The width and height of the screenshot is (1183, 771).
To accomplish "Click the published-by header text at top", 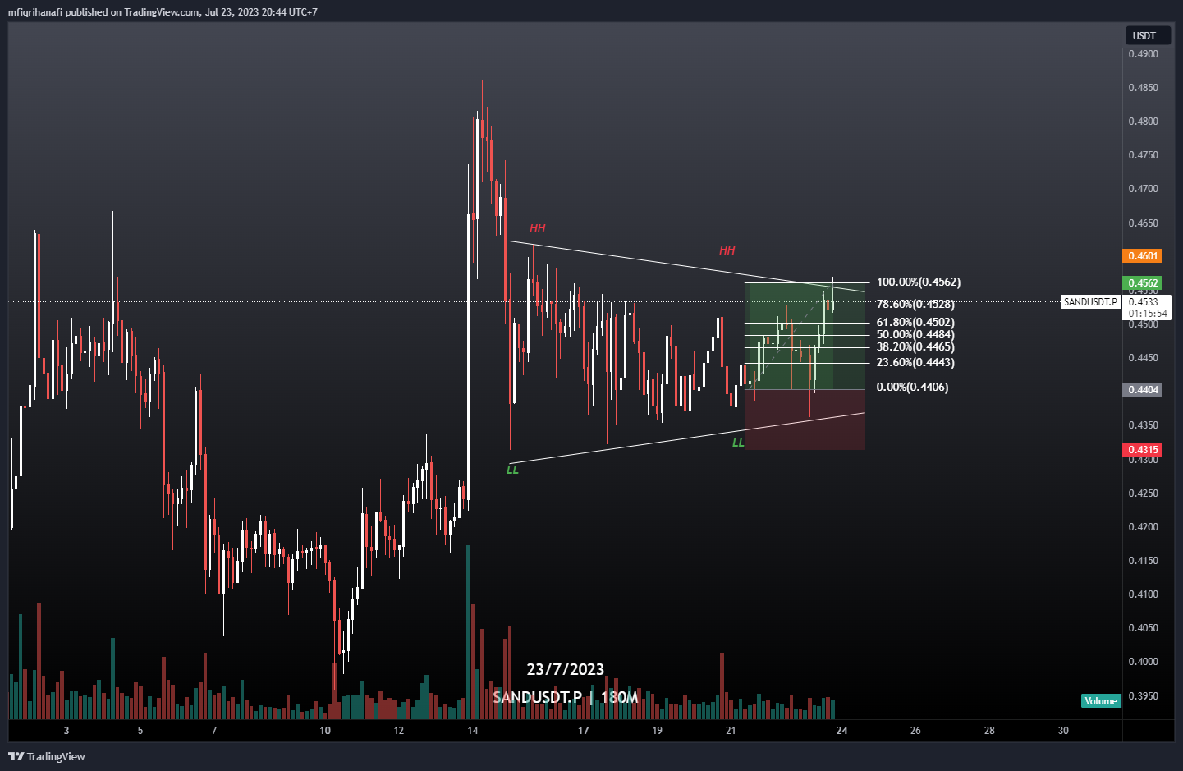I will (163, 12).
